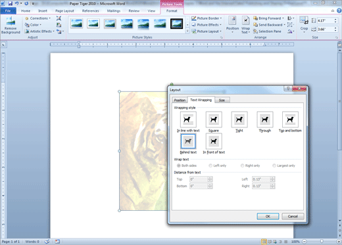Open the Rotate objects menu
Viewport: 342px width, 245px height.
291,32
